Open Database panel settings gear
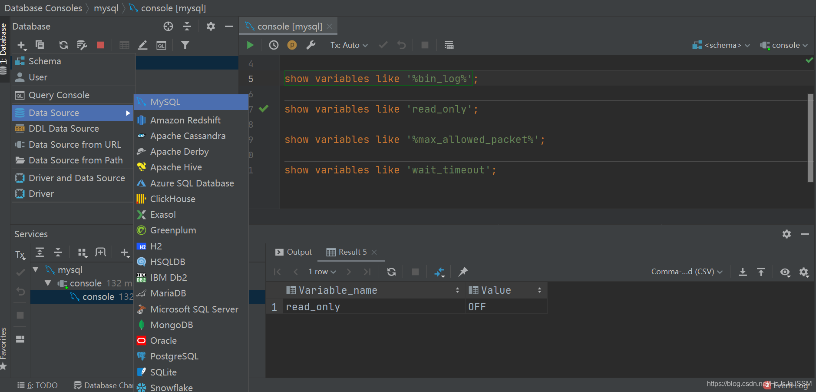Image resolution: width=816 pixels, height=392 pixels. pos(211,27)
